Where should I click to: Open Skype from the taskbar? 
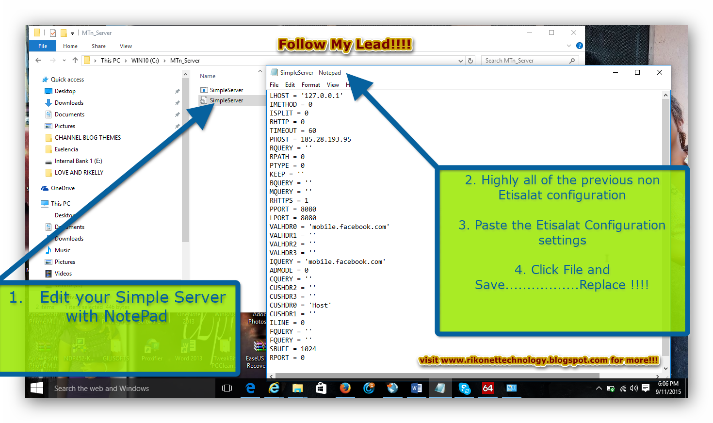[x=464, y=388]
